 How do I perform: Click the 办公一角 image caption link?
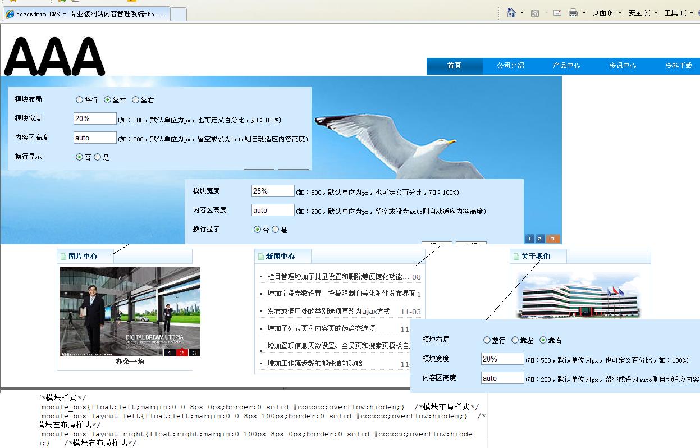[130, 362]
